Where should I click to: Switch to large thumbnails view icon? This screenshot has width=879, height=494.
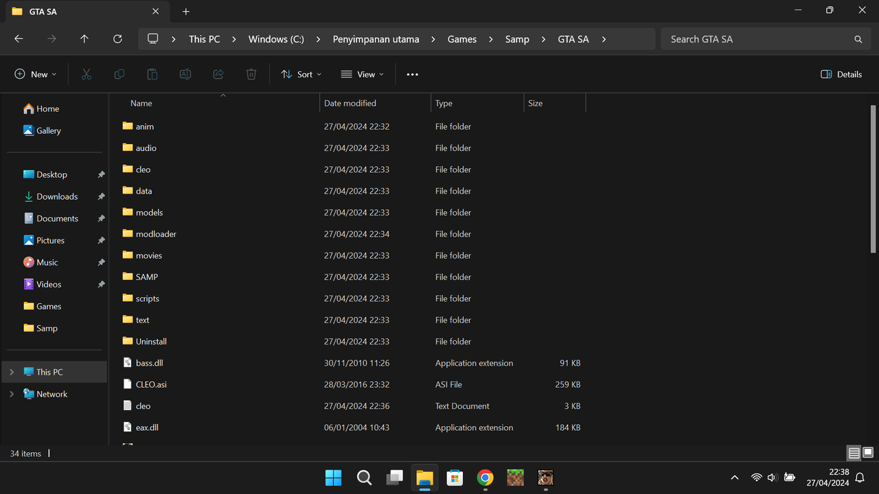(x=868, y=454)
